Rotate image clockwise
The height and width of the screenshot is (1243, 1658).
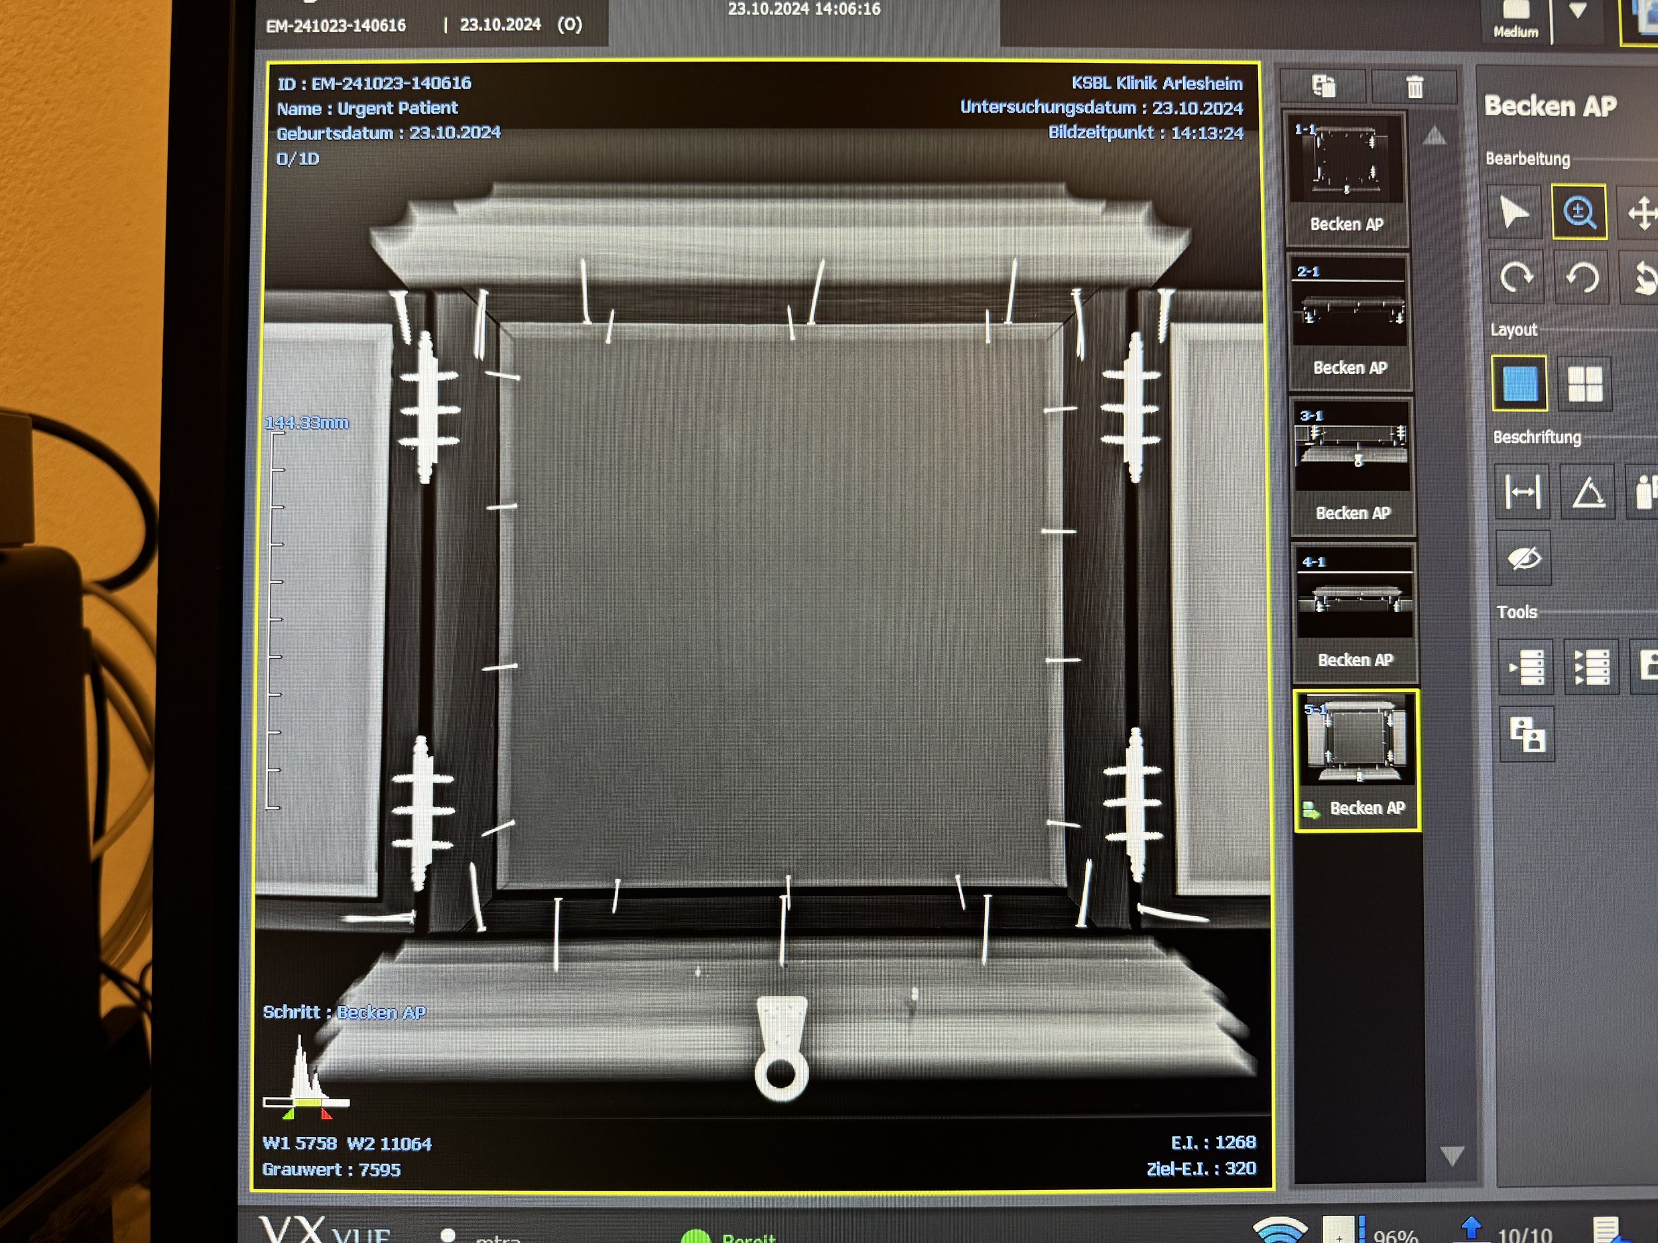(x=1516, y=276)
